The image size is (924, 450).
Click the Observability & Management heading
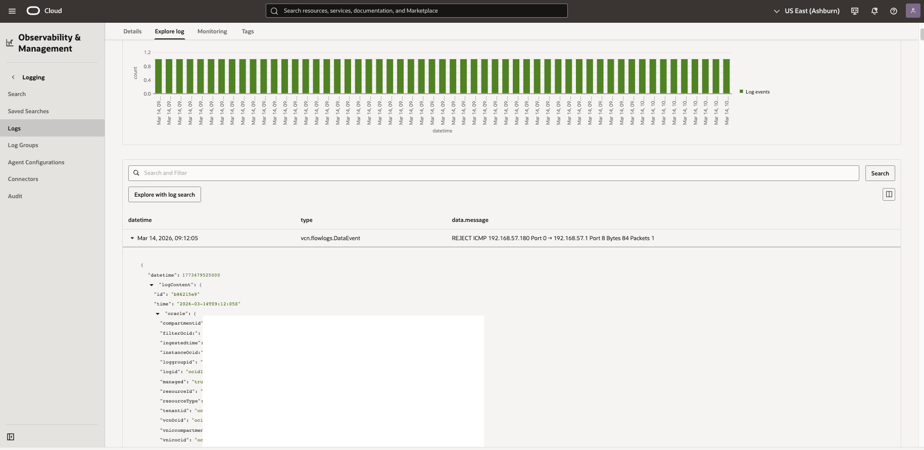50,43
